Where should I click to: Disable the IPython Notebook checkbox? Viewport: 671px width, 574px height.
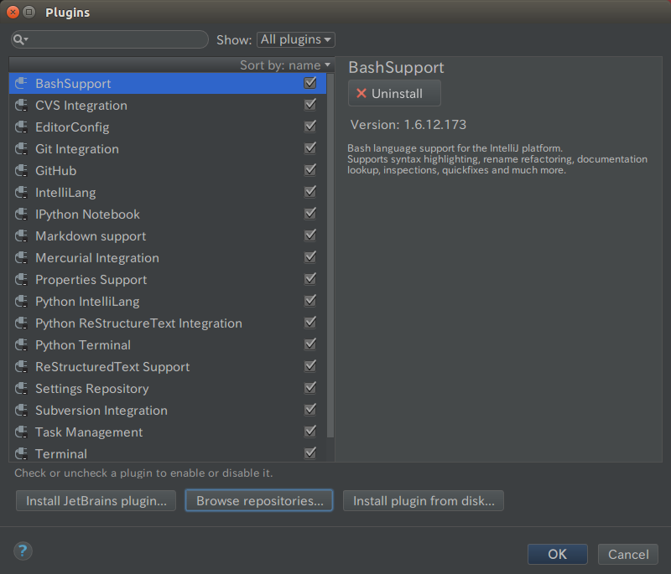(310, 214)
